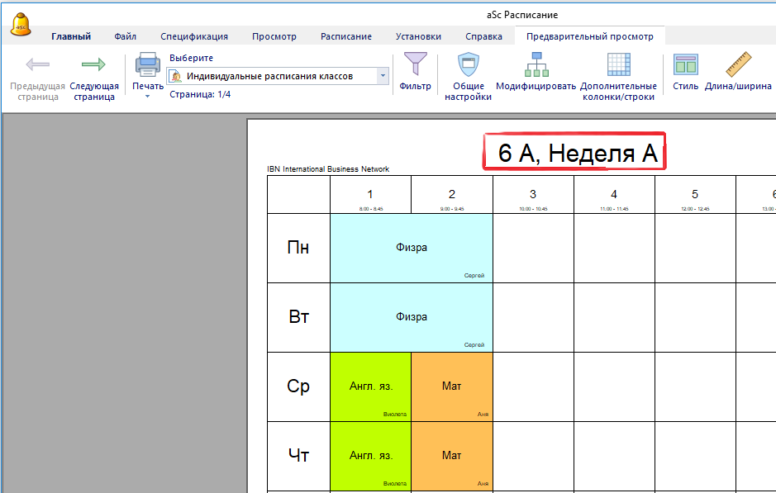Click the Modify (Модифицировать) hierarchy icon
776x493 pixels.
pyautogui.click(x=536, y=65)
